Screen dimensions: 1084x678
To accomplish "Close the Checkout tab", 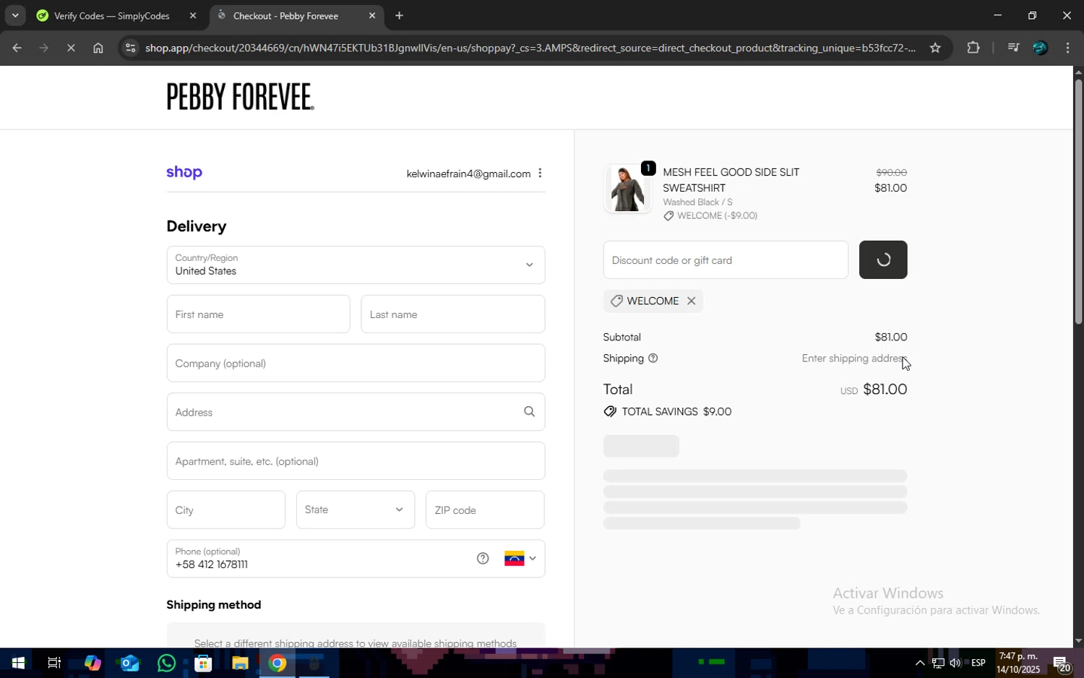I will [372, 16].
